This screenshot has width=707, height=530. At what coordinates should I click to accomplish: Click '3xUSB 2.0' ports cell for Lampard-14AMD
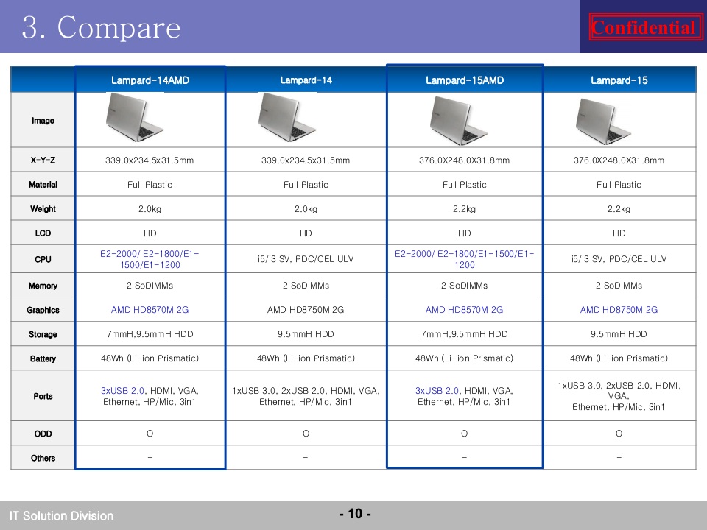(x=150, y=396)
